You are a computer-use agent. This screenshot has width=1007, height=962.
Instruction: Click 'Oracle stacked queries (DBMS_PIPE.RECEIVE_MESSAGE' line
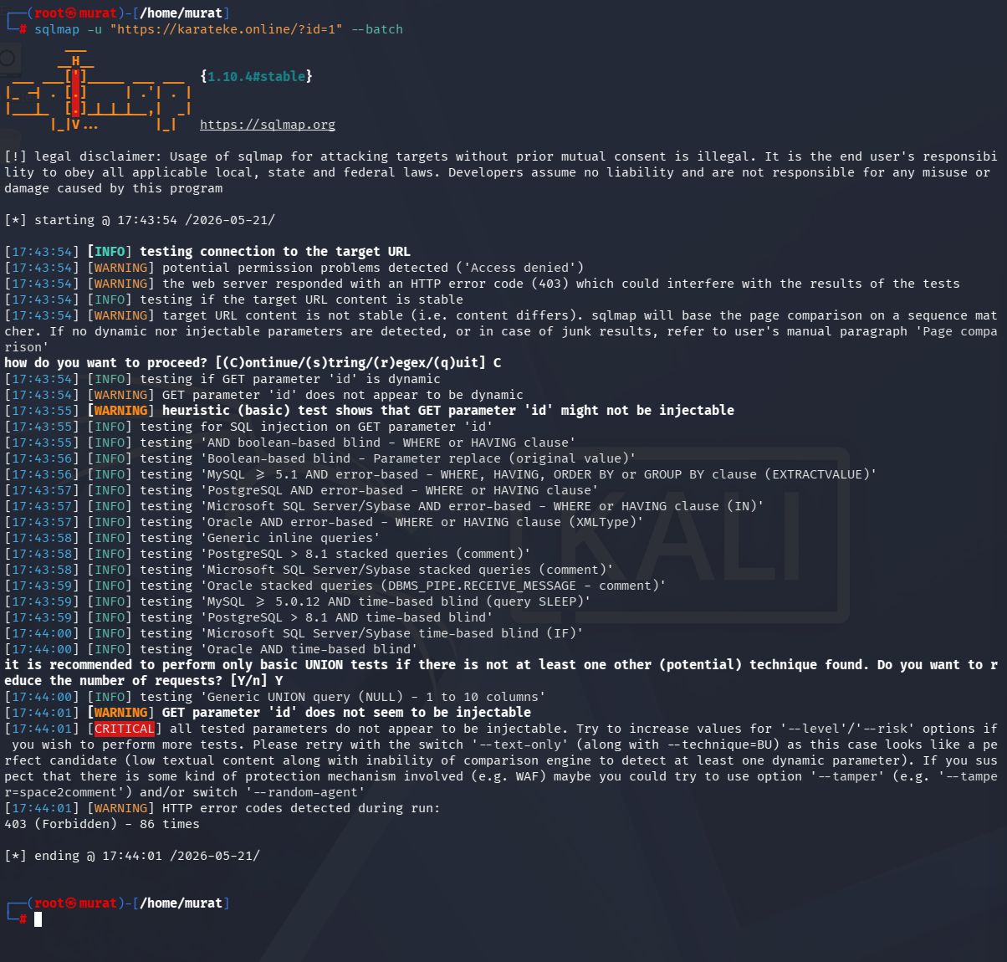tap(335, 586)
